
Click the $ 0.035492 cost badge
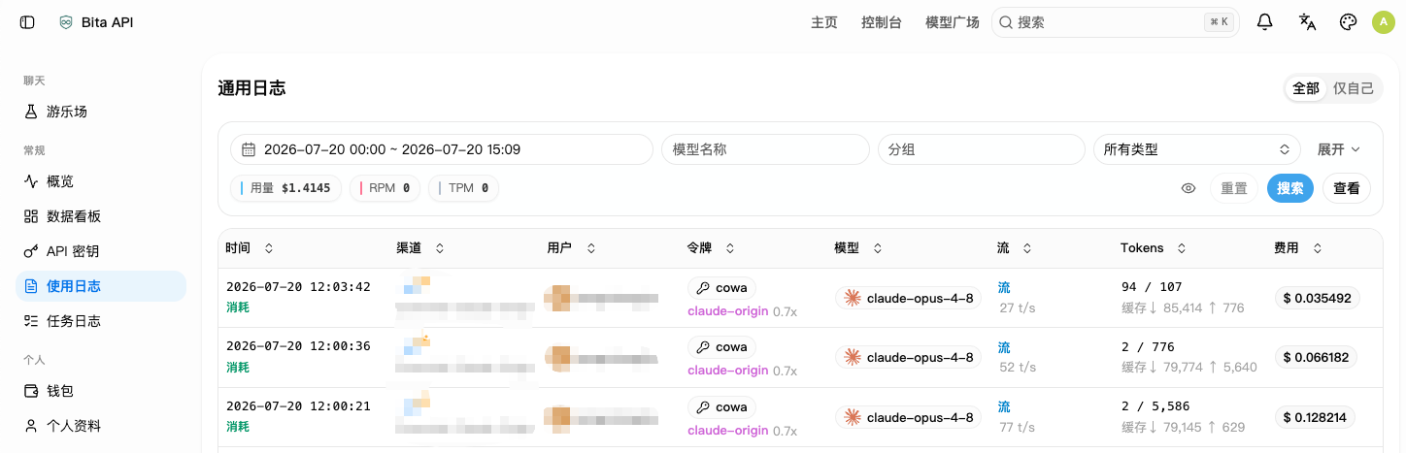[x=1318, y=299]
